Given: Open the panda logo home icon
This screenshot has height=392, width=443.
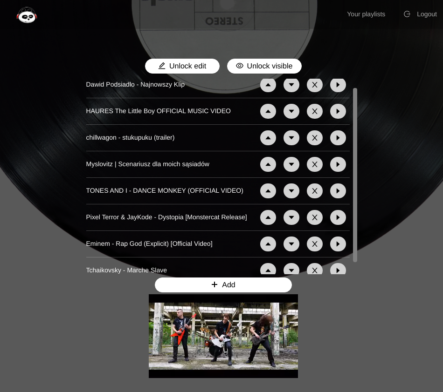Looking at the screenshot, I should click(x=27, y=15).
